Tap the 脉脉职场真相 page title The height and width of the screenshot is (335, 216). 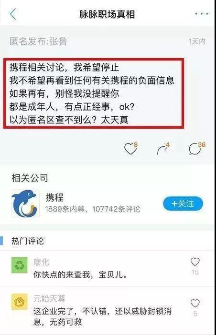pyautogui.click(x=107, y=14)
